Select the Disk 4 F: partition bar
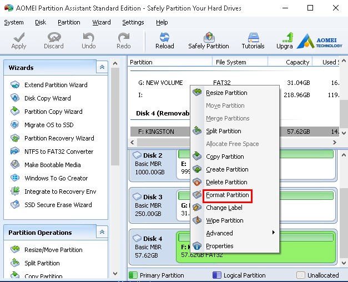Image resolution: width=348 pixels, height=282 pixels. [256, 248]
